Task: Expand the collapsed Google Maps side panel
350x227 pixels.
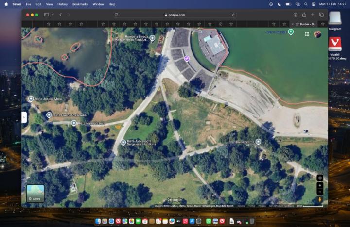Action: [x=24, y=117]
